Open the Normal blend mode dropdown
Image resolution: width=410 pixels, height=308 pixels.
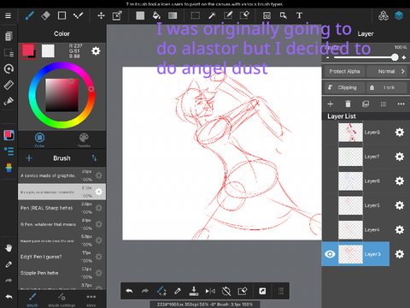pyautogui.click(x=387, y=71)
